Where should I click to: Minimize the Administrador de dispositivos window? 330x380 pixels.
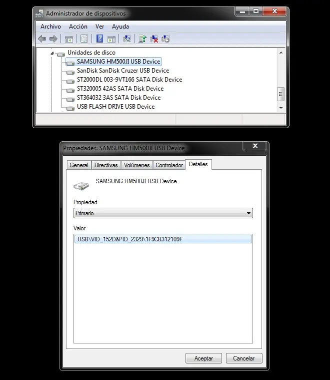click(242, 11)
